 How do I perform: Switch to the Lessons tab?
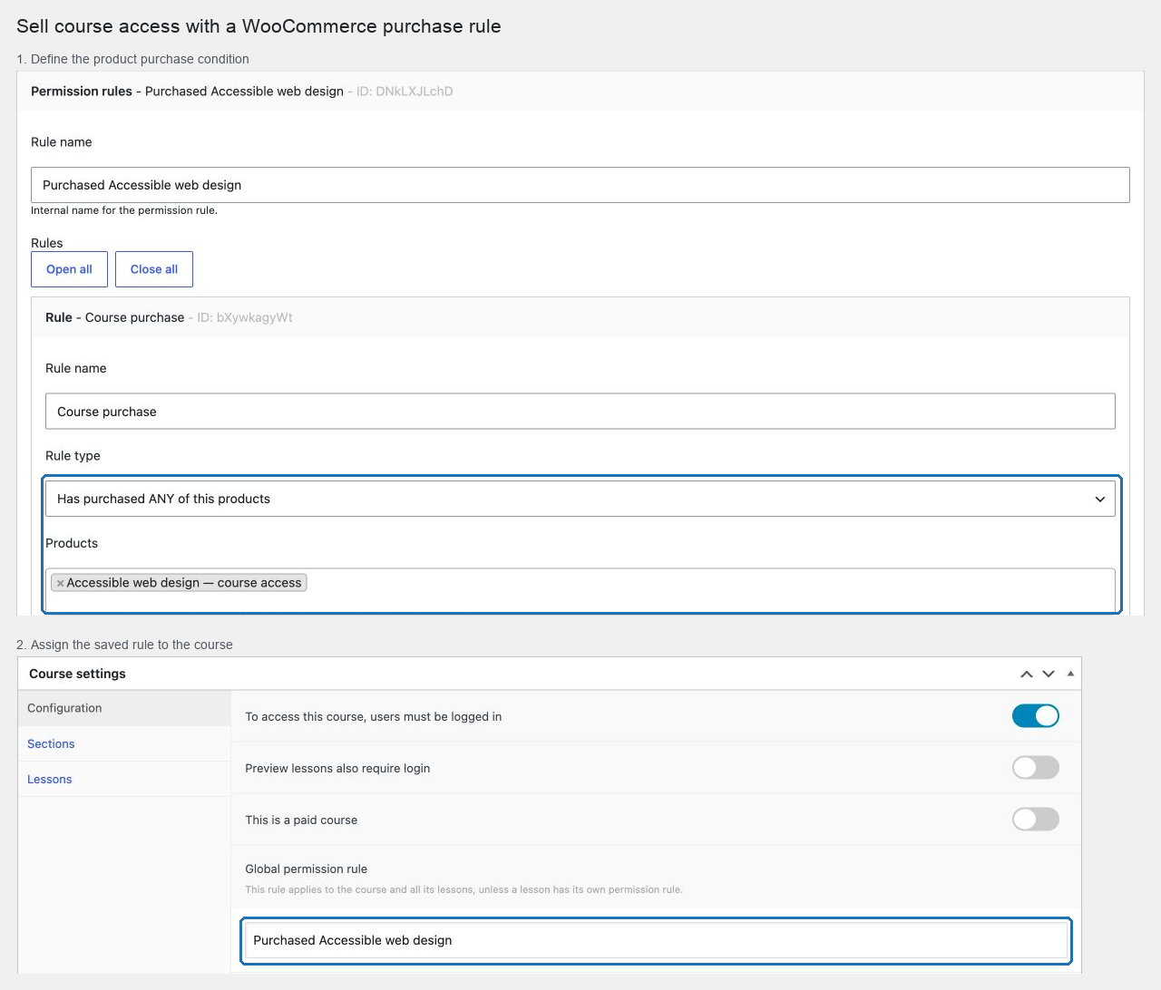click(124, 779)
